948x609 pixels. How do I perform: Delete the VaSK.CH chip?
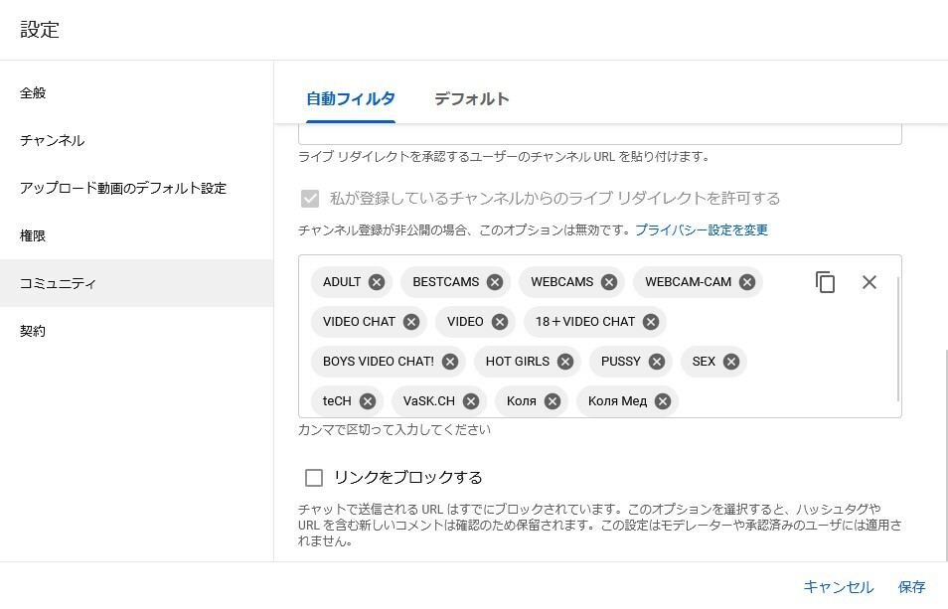click(471, 401)
